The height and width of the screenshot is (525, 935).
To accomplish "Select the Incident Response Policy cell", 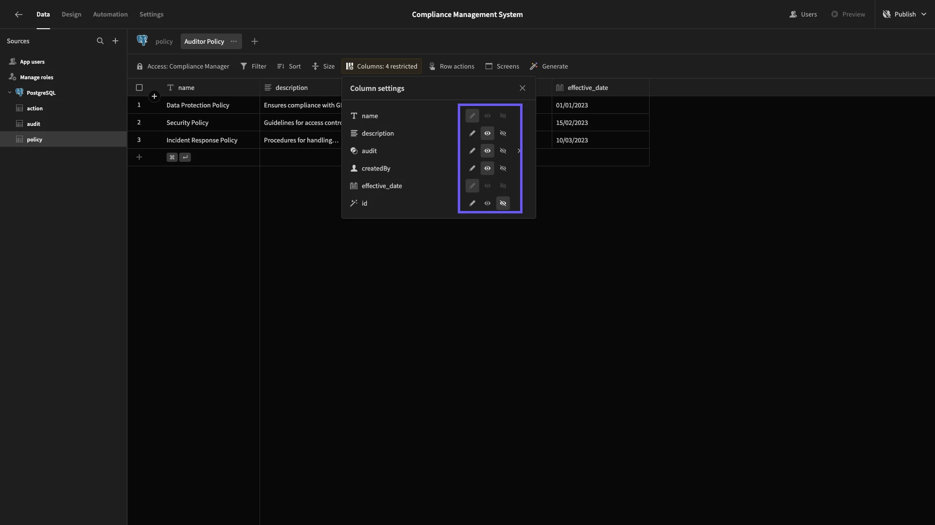I will [x=211, y=140].
